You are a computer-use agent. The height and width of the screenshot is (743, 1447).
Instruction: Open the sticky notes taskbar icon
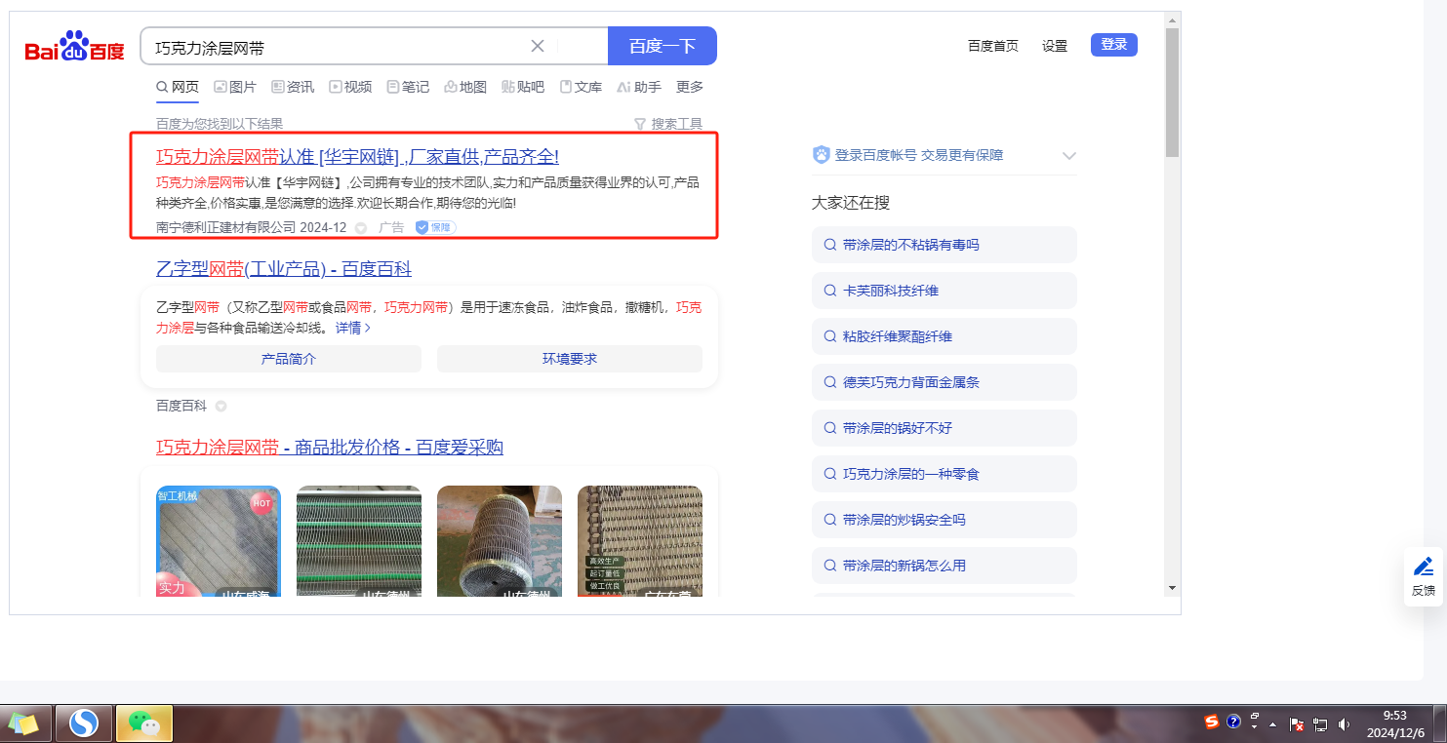pos(24,723)
